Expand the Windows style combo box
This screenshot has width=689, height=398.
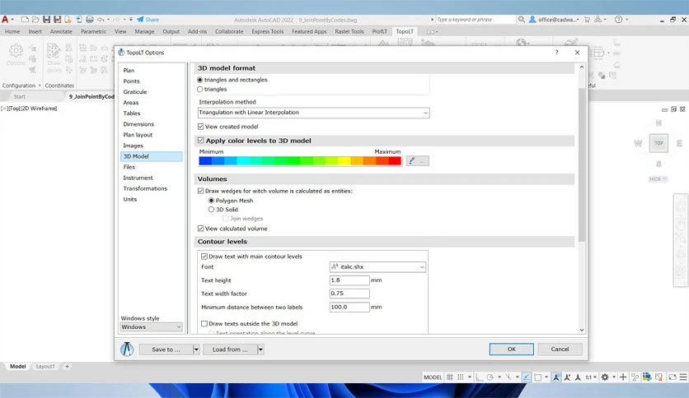pyautogui.click(x=151, y=327)
